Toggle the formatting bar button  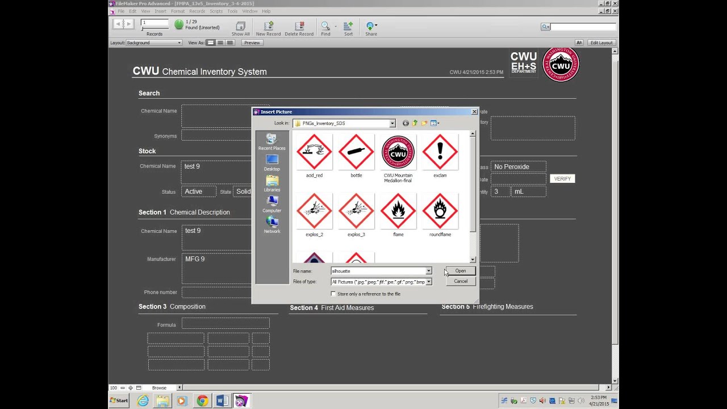579,43
